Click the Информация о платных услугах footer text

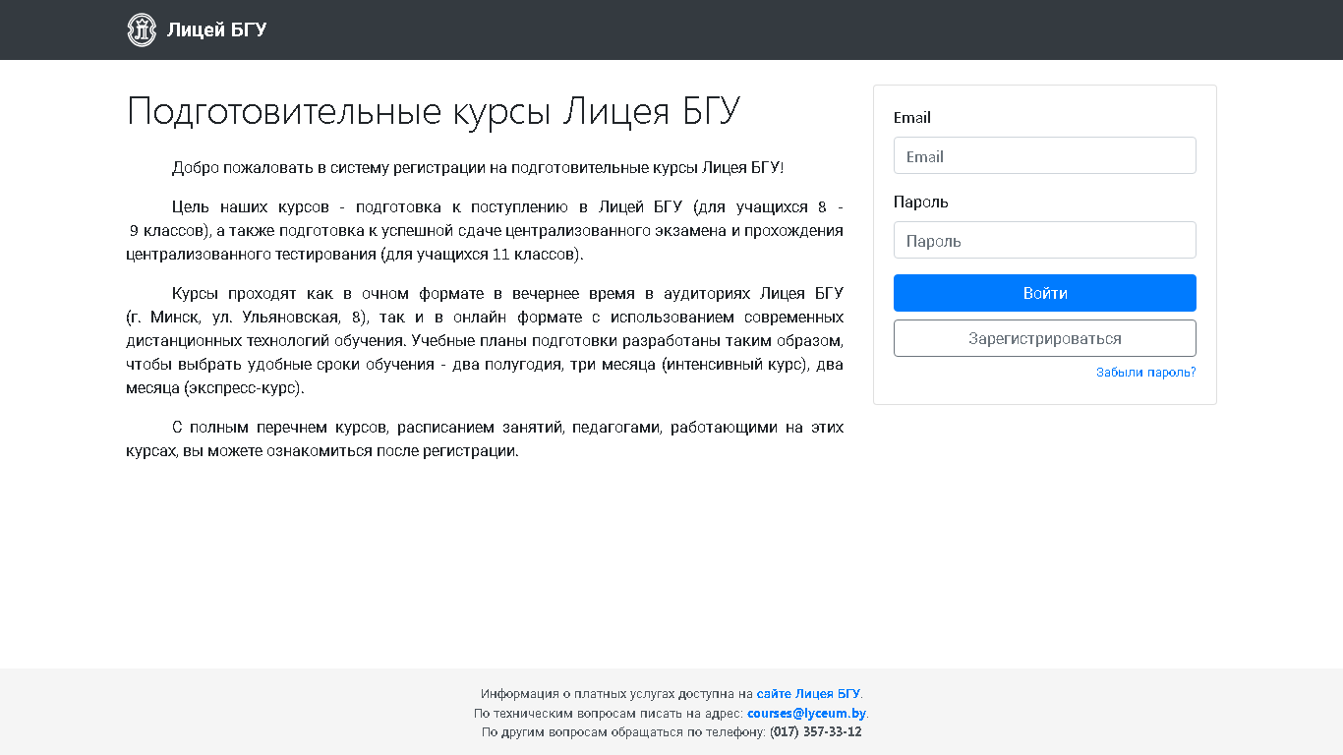pyautogui.click(x=616, y=694)
